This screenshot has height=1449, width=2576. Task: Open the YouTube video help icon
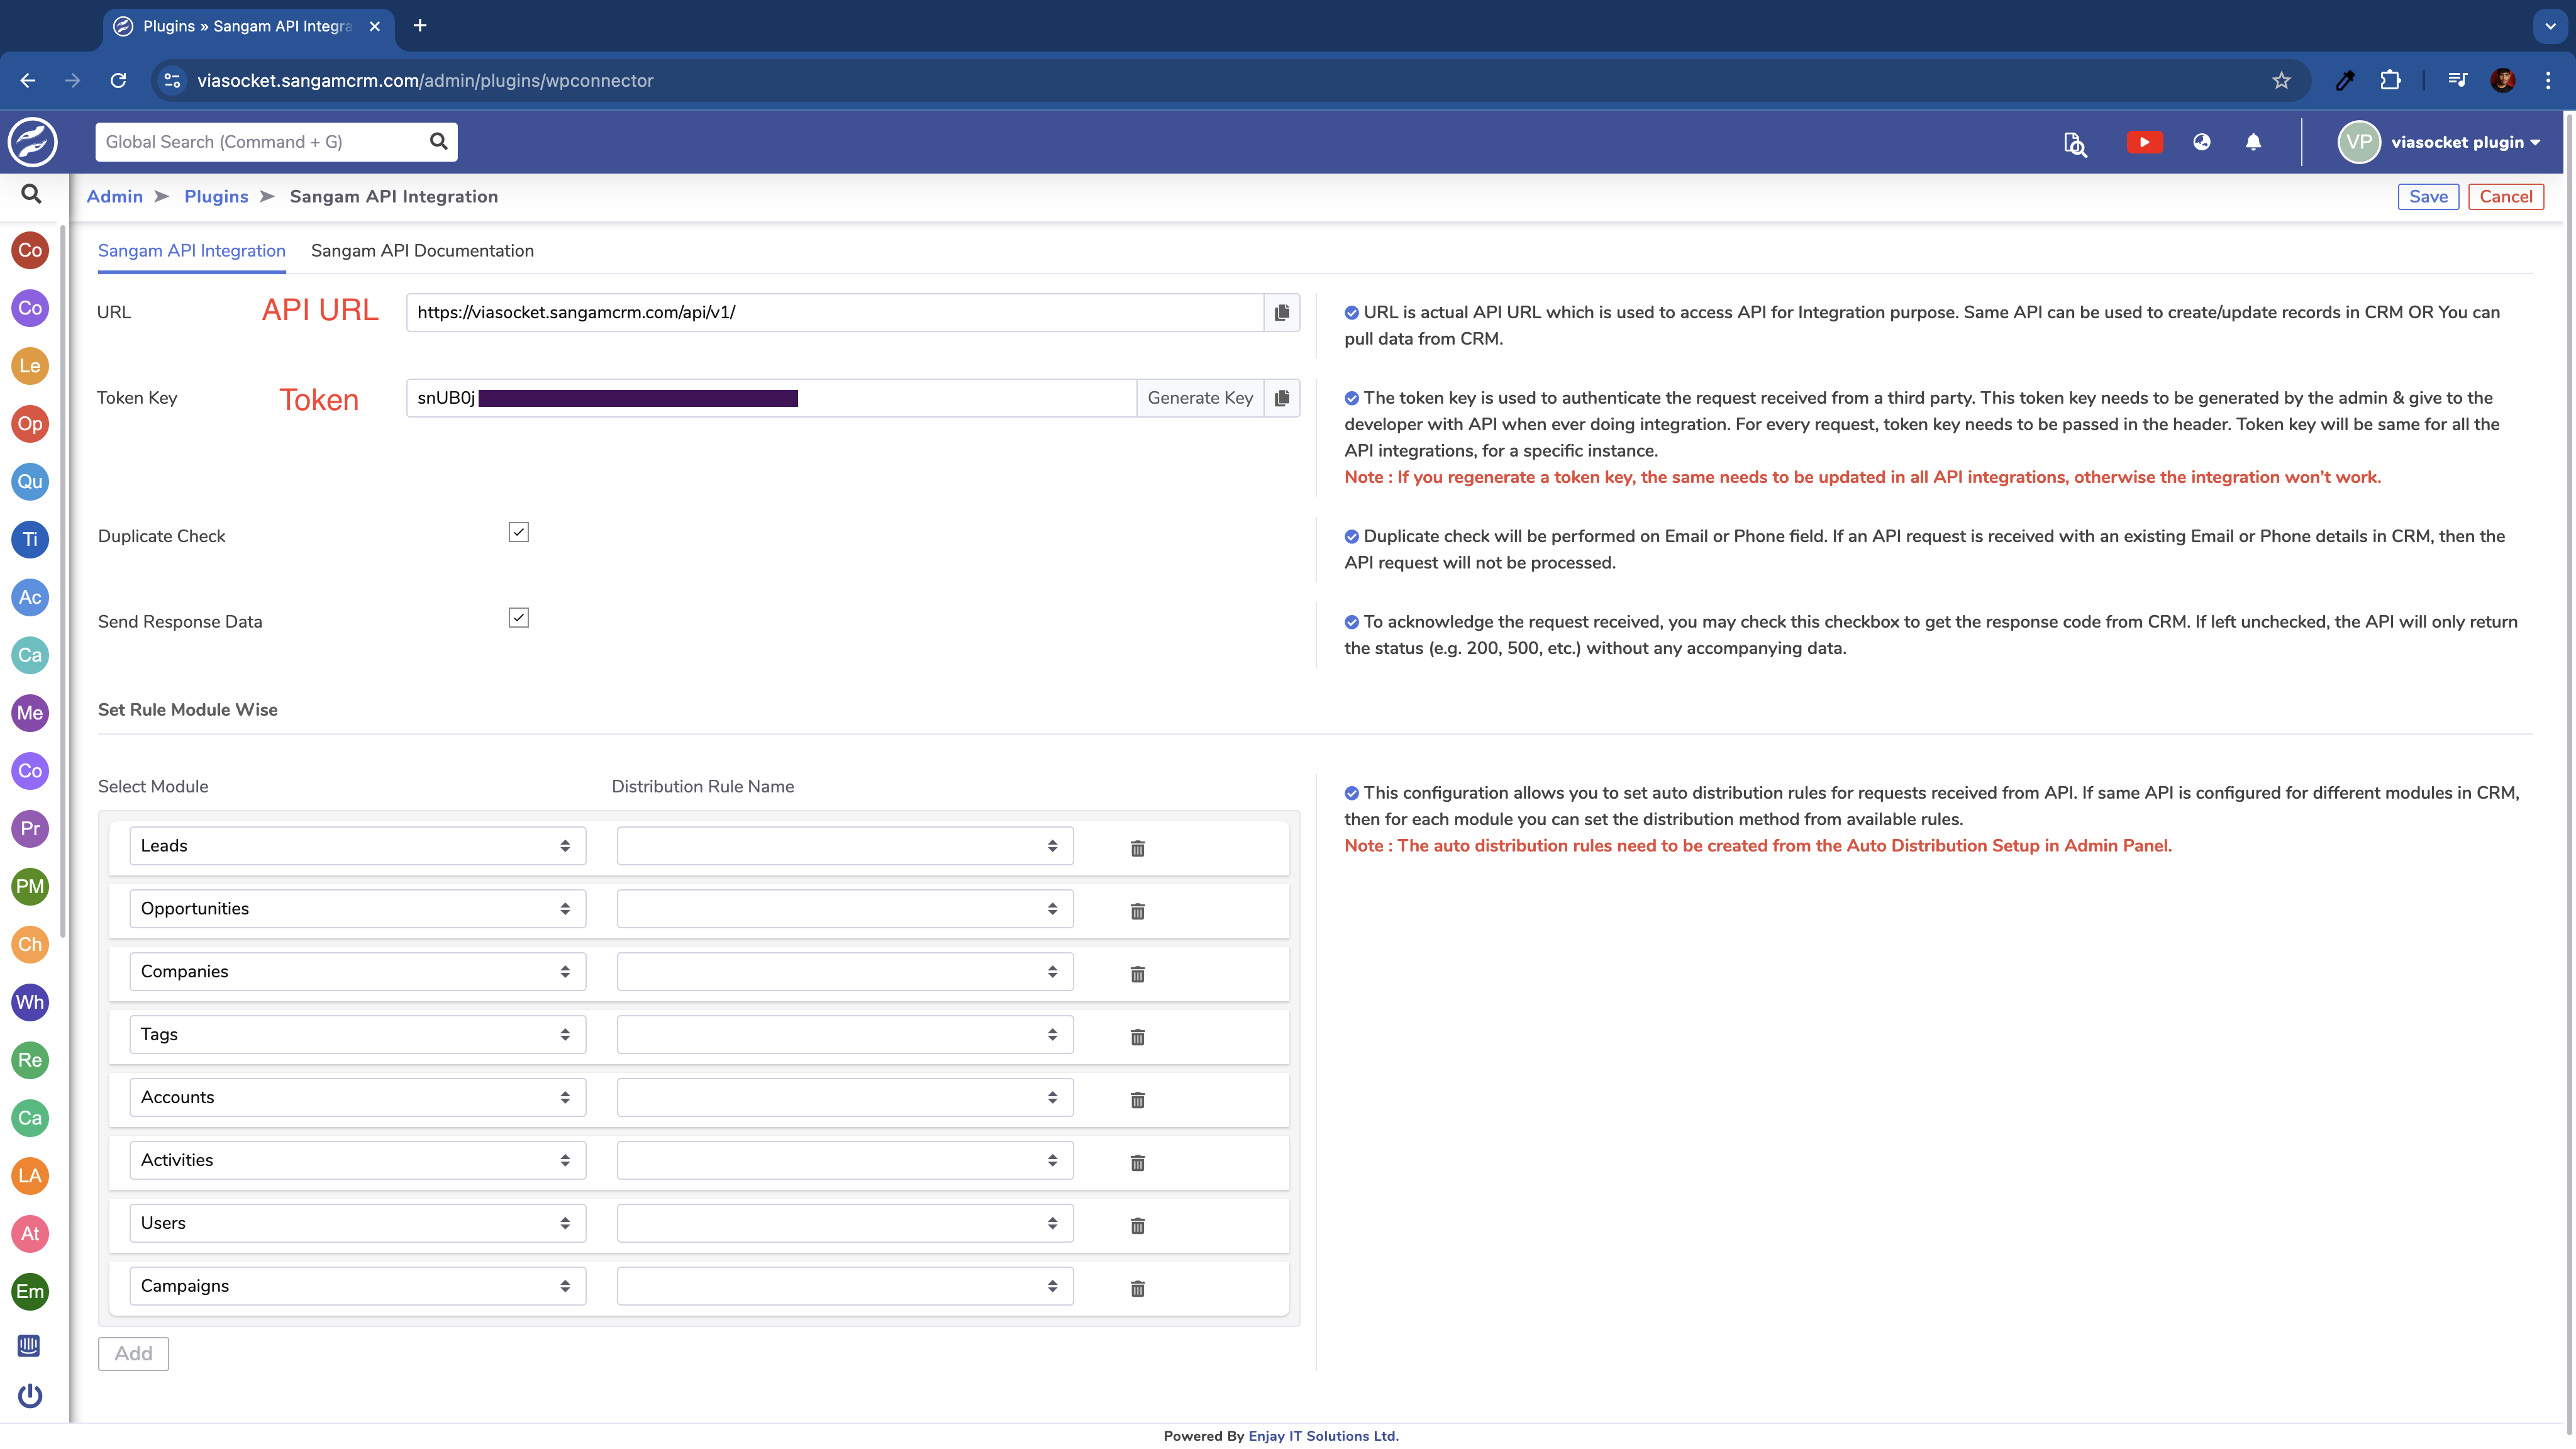point(2144,142)
